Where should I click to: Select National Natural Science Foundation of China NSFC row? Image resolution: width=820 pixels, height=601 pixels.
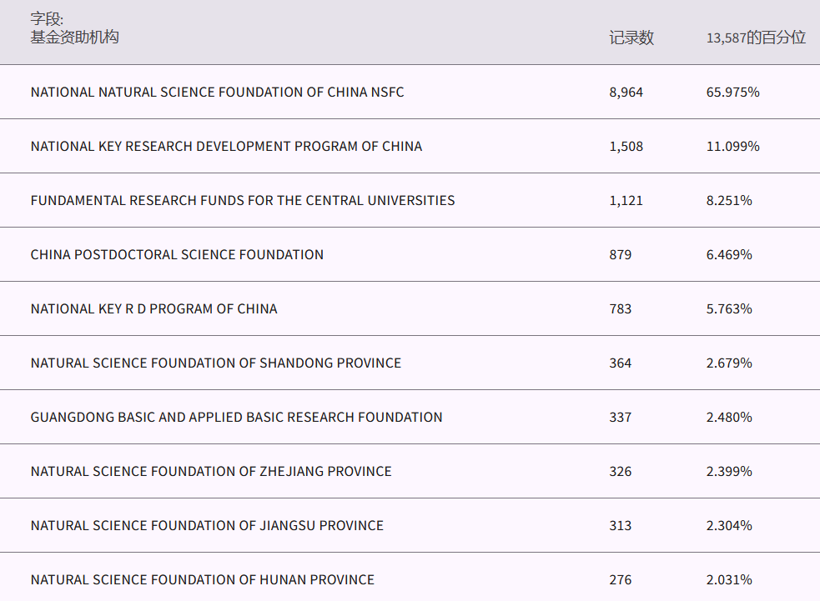point(217,93)
